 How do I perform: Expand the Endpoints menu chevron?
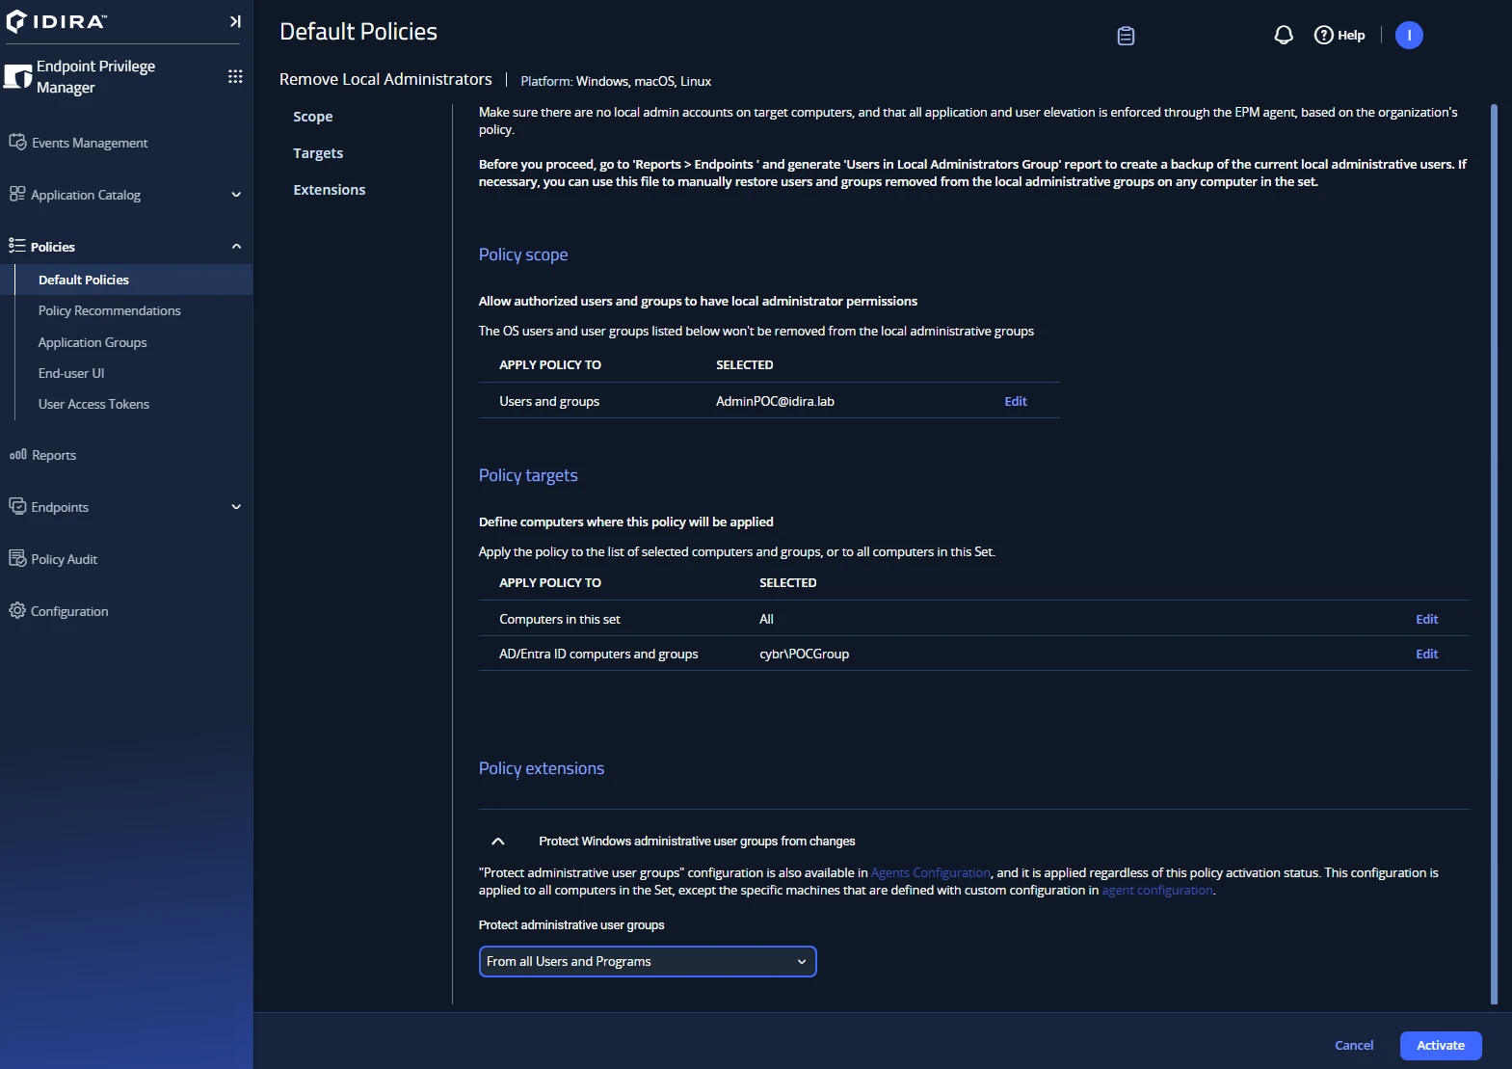pos(236,507)
